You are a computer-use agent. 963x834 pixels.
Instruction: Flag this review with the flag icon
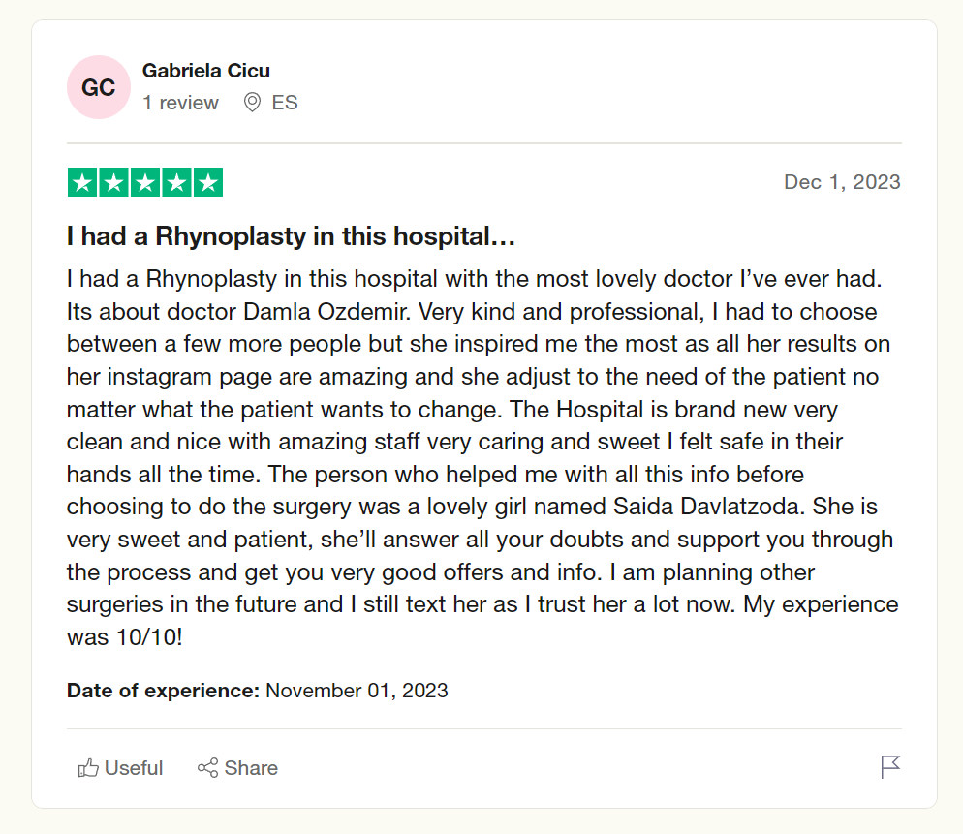point(890,767)
